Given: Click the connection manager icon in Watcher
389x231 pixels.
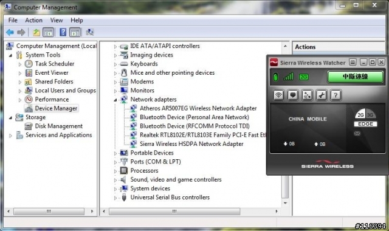Looking at the screenshot, I should pyautogui.click(x=307, y=95).
